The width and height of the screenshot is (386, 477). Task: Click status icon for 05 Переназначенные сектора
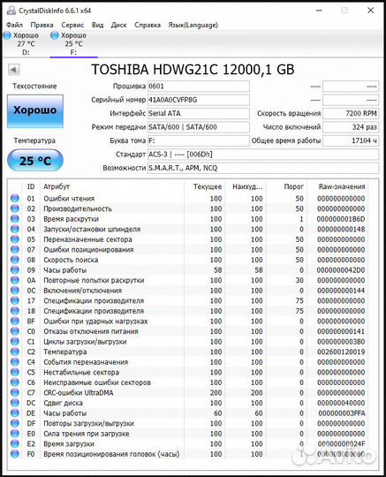click(x=15, y=239)
